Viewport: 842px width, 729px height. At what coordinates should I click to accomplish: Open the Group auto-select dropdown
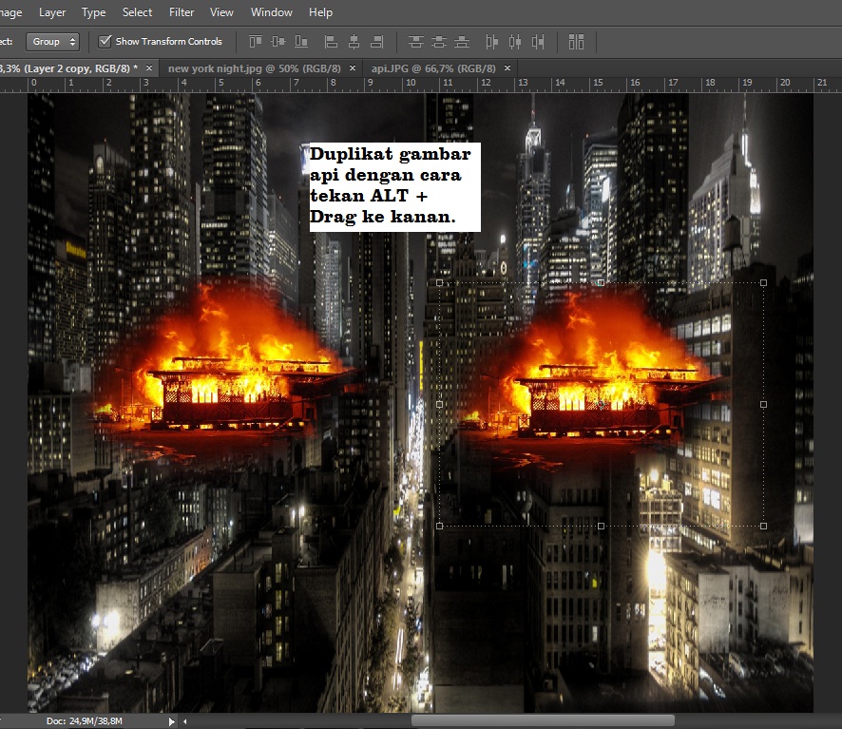pos(54,42)
